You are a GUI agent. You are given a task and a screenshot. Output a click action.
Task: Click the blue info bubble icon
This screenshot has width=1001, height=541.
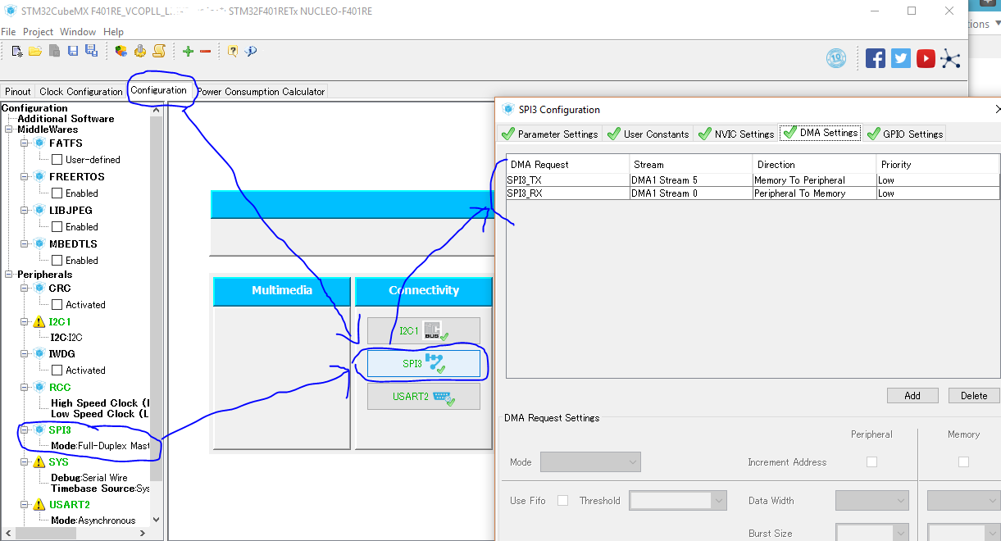[x=251, y=51]
